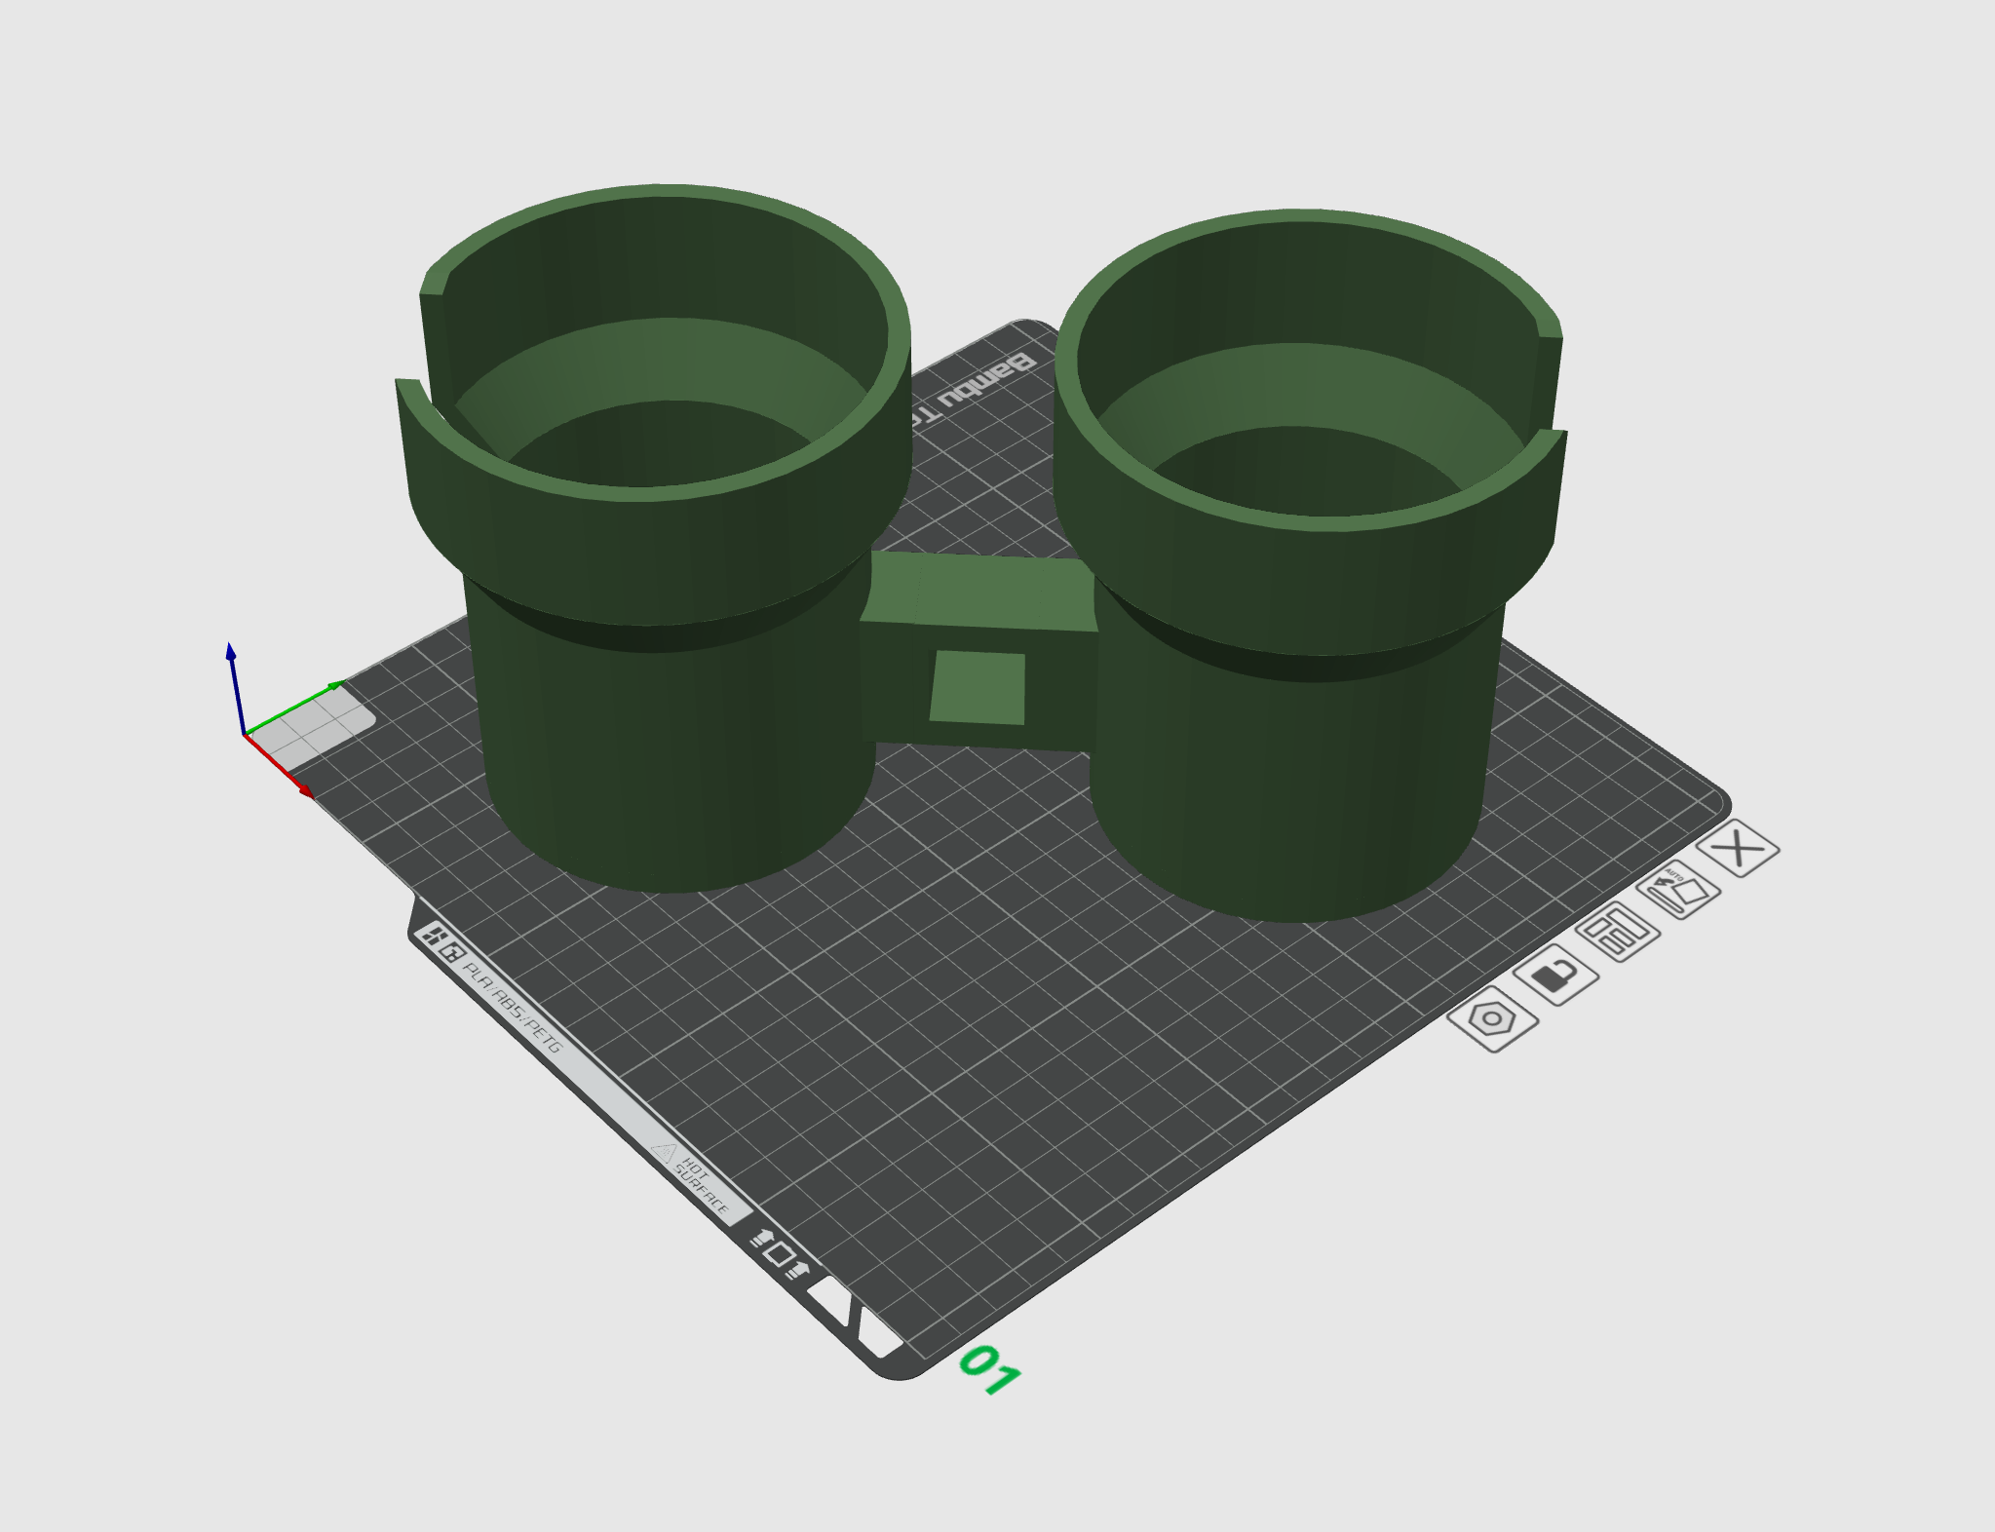Click the plate X remove-all-objects icon
The image size is (1995, 1532).
pyautogui.click(x=1738, y=849)
